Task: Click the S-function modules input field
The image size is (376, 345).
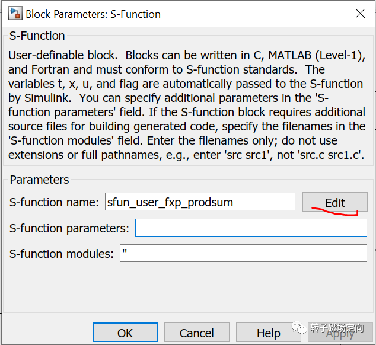Action: click(243, 254)
